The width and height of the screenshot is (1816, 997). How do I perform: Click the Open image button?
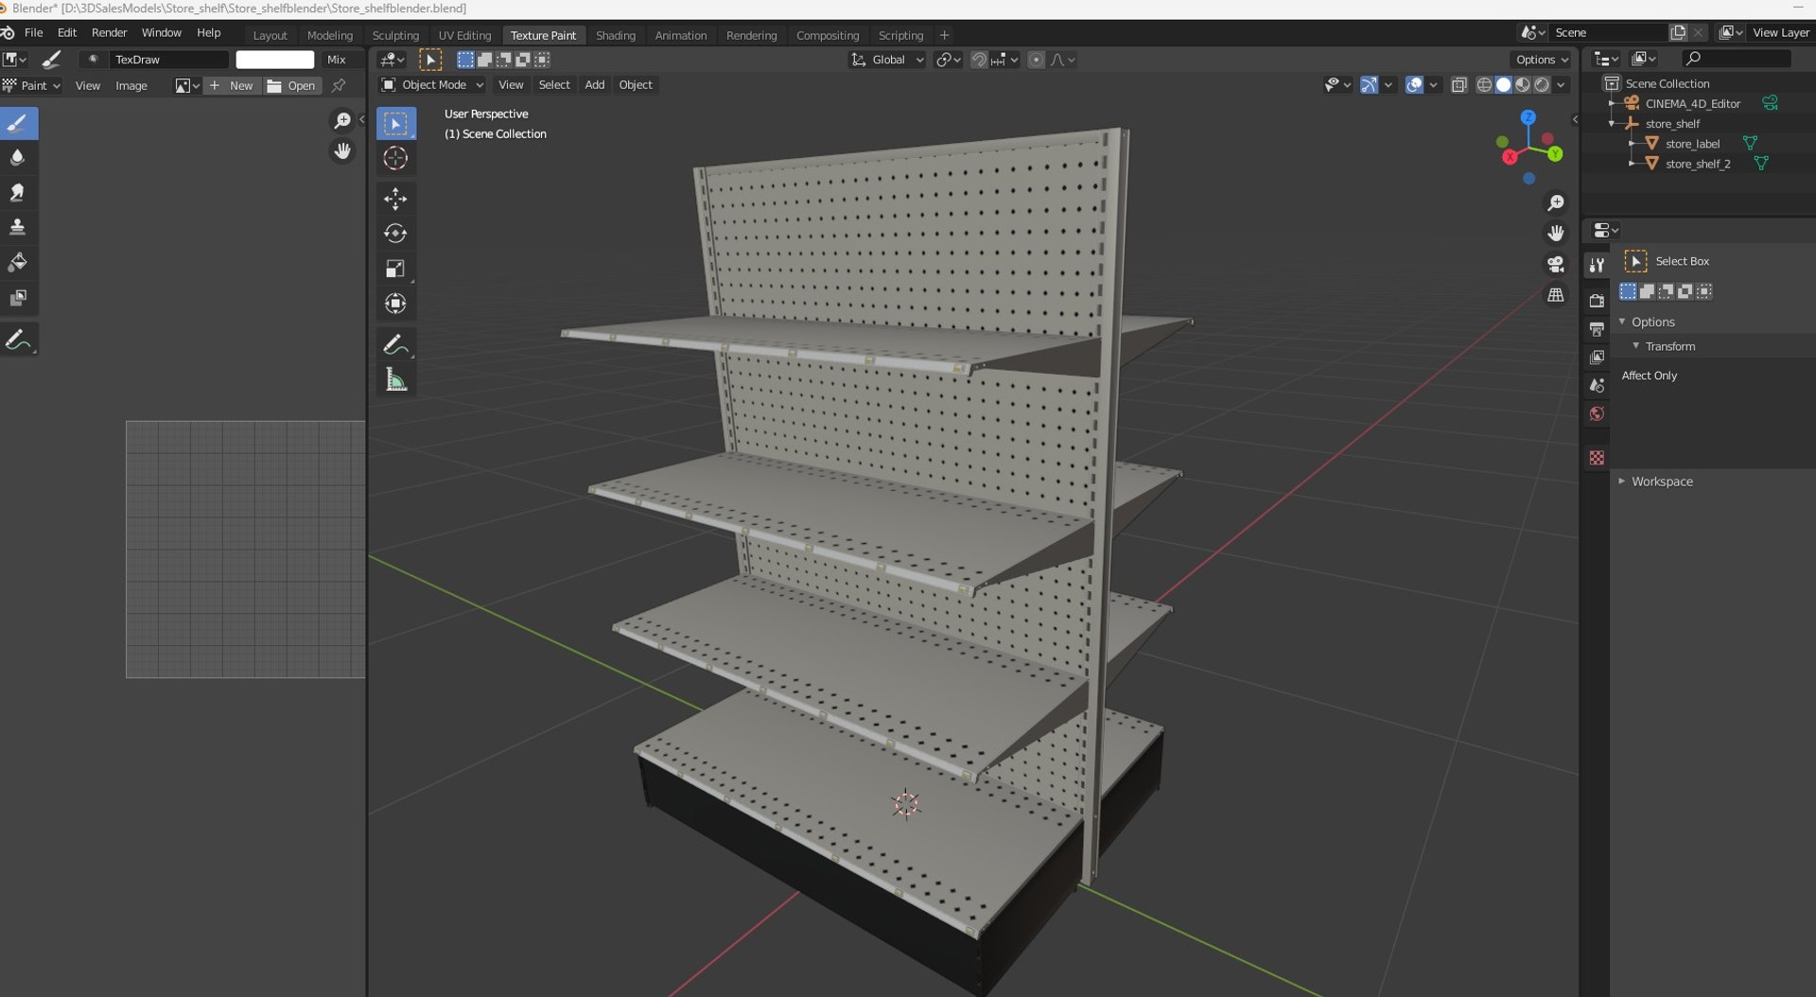(x=291, y=86)
